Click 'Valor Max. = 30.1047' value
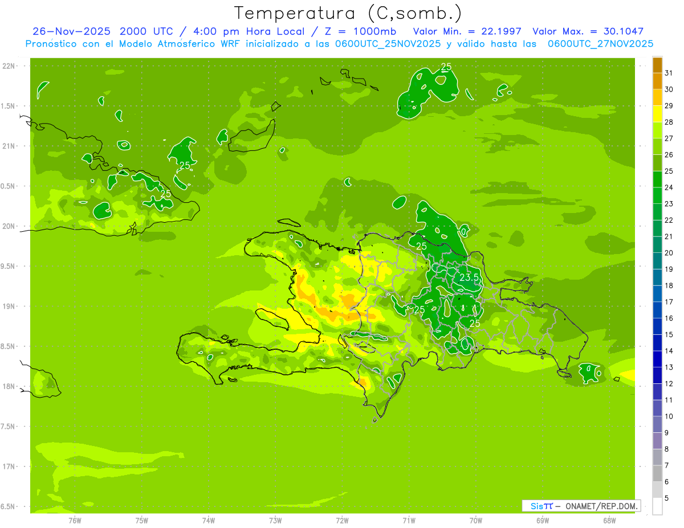 coord(588,31)
